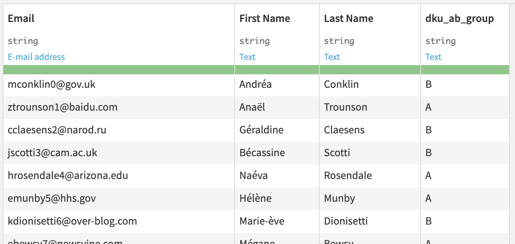Click the Rosendale last name cell

coord(348,176)
